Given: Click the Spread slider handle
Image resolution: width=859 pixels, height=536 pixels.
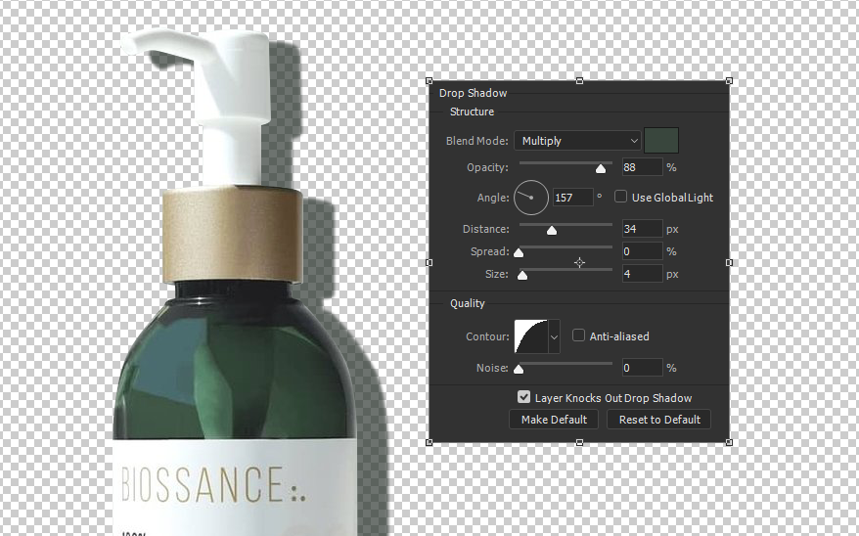Looking at the screenshot, I should click(519, 253).
